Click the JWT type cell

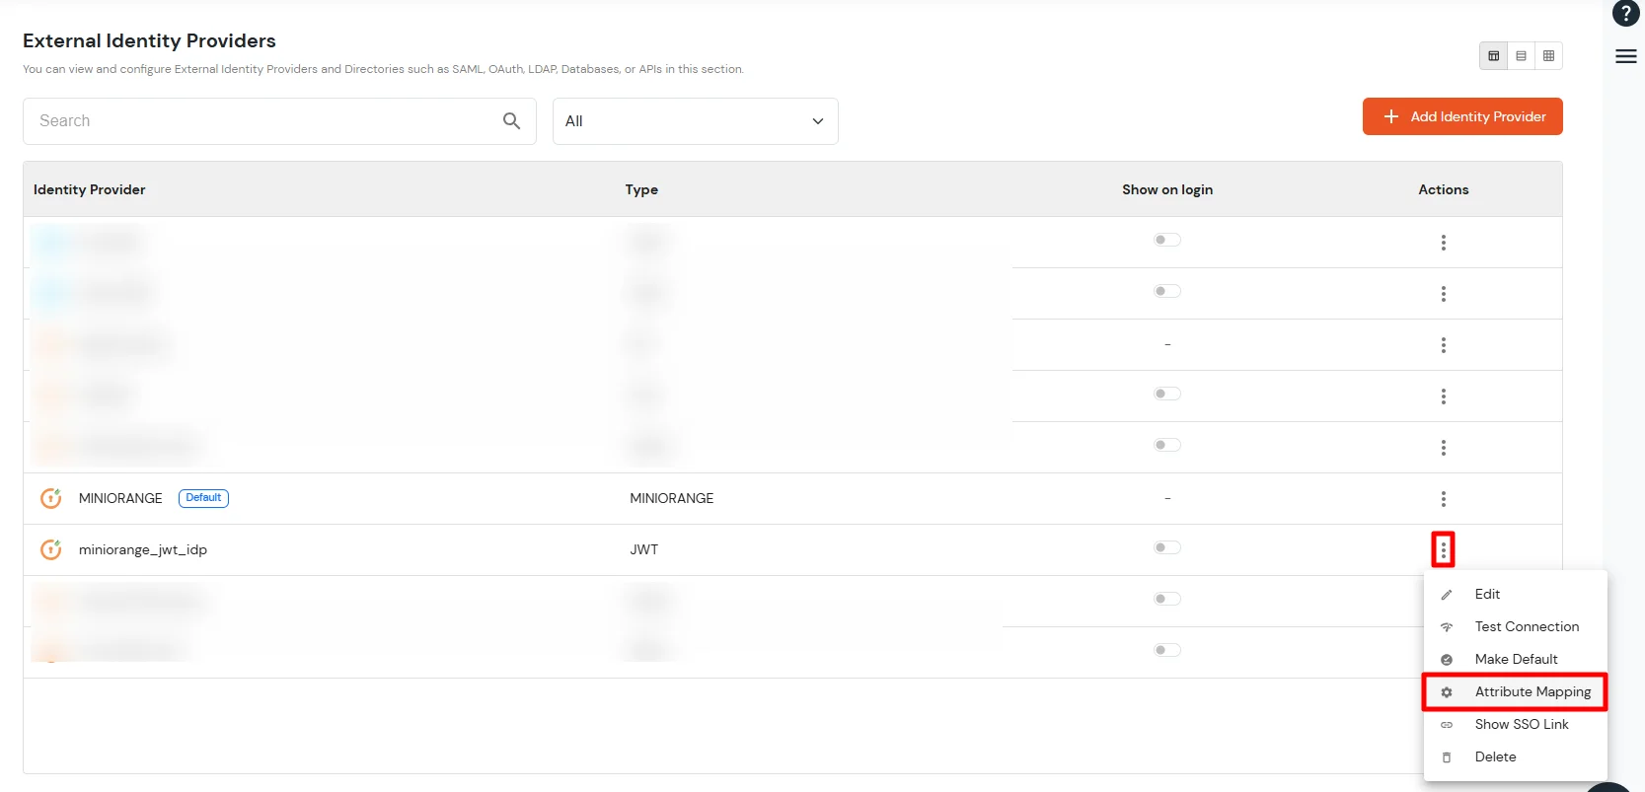tap(644, 549)
